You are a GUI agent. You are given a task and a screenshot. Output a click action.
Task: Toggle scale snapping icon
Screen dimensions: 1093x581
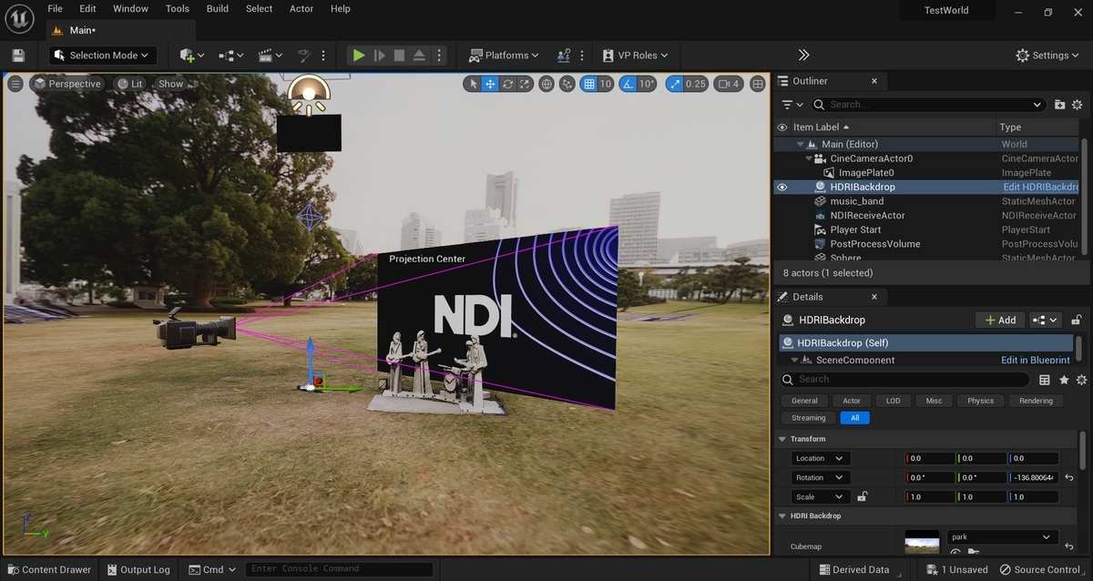pos(674,84)
